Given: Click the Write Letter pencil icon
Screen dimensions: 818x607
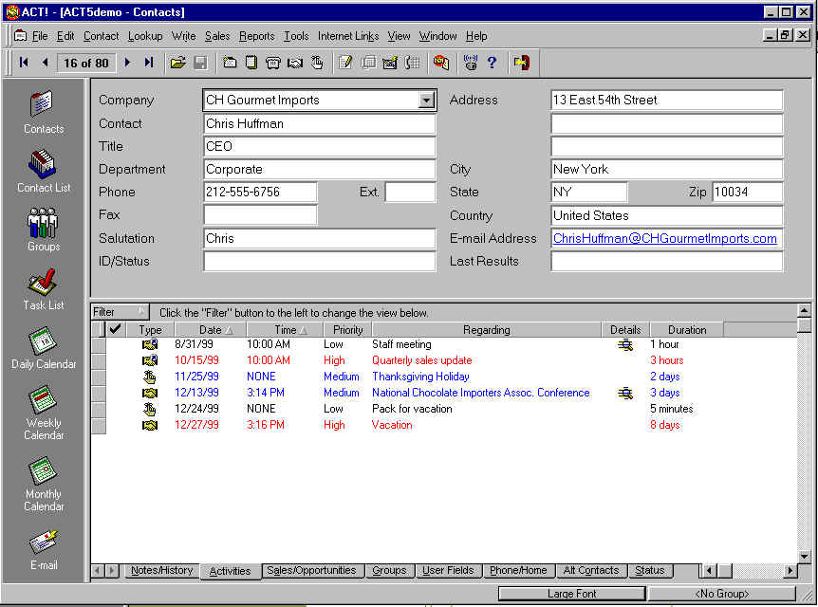Looking at the screenshot, I should [345, 63].
